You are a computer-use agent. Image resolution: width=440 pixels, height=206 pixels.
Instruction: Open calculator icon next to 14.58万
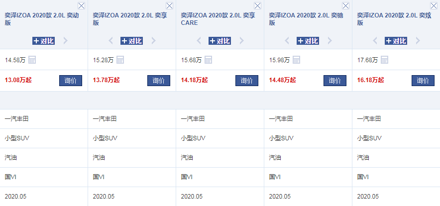point(32,60)
